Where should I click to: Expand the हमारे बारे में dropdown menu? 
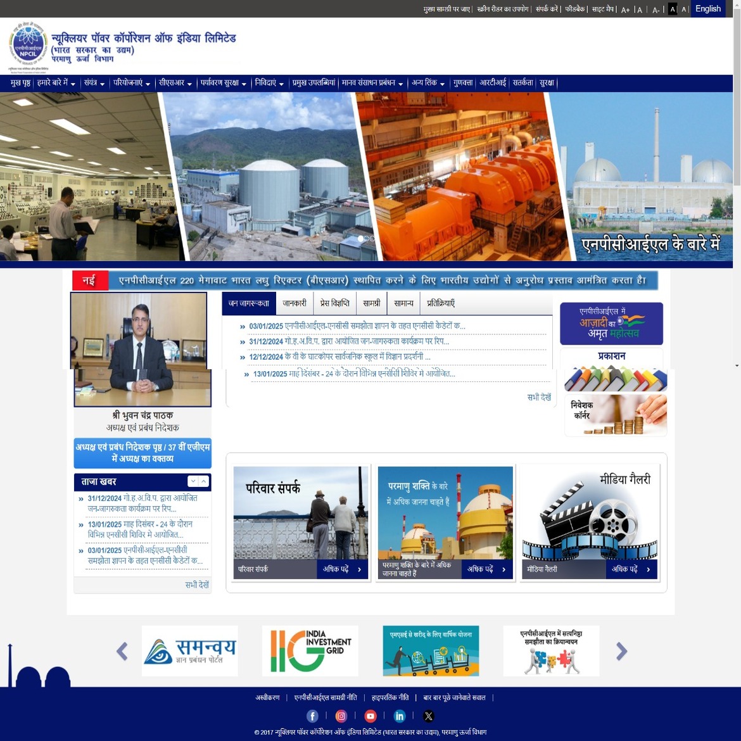click(56, 83)
